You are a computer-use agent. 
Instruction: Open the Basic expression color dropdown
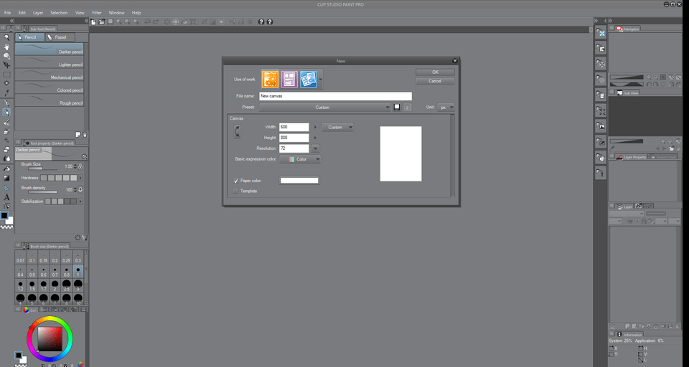[x=300, y=159]
